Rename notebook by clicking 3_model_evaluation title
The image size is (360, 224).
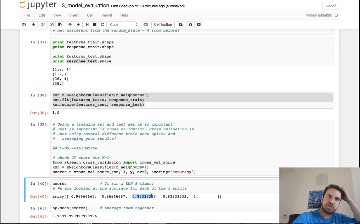point(85,5)
